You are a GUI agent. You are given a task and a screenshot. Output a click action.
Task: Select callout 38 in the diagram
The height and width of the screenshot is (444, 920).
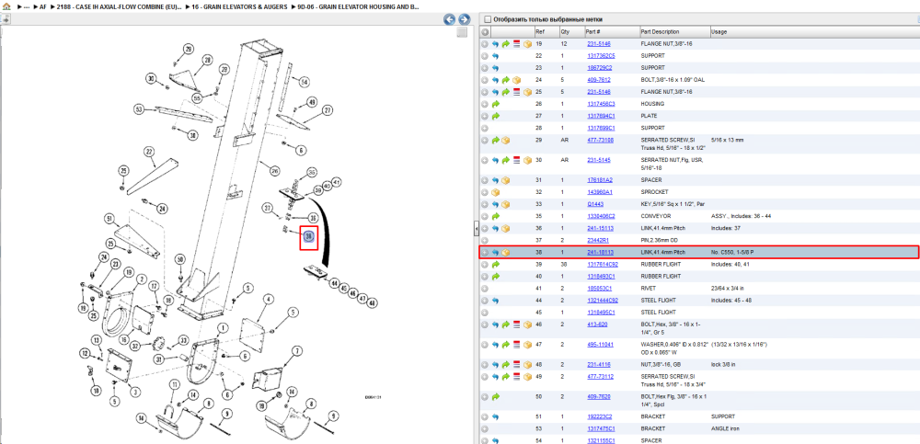(309, 236)
